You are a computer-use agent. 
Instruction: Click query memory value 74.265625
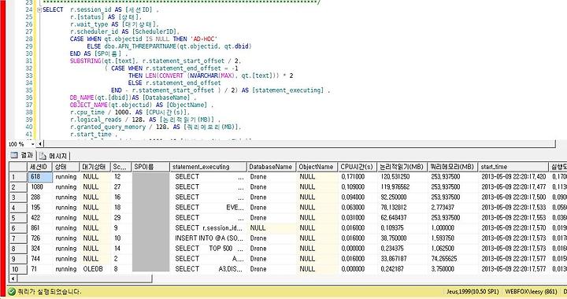tap(452, 259)
